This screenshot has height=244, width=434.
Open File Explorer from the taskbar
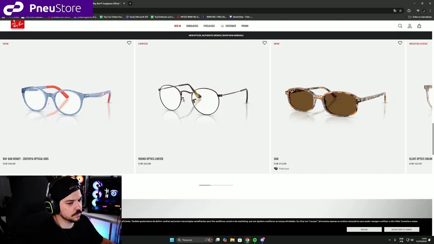[x=232, y=240]
